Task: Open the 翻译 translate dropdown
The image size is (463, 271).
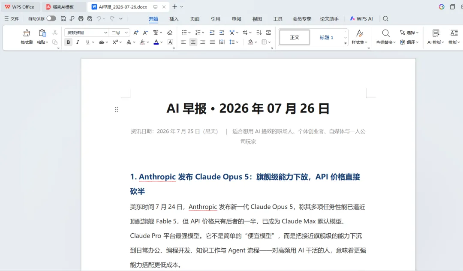Action: (x=409, y=42)
